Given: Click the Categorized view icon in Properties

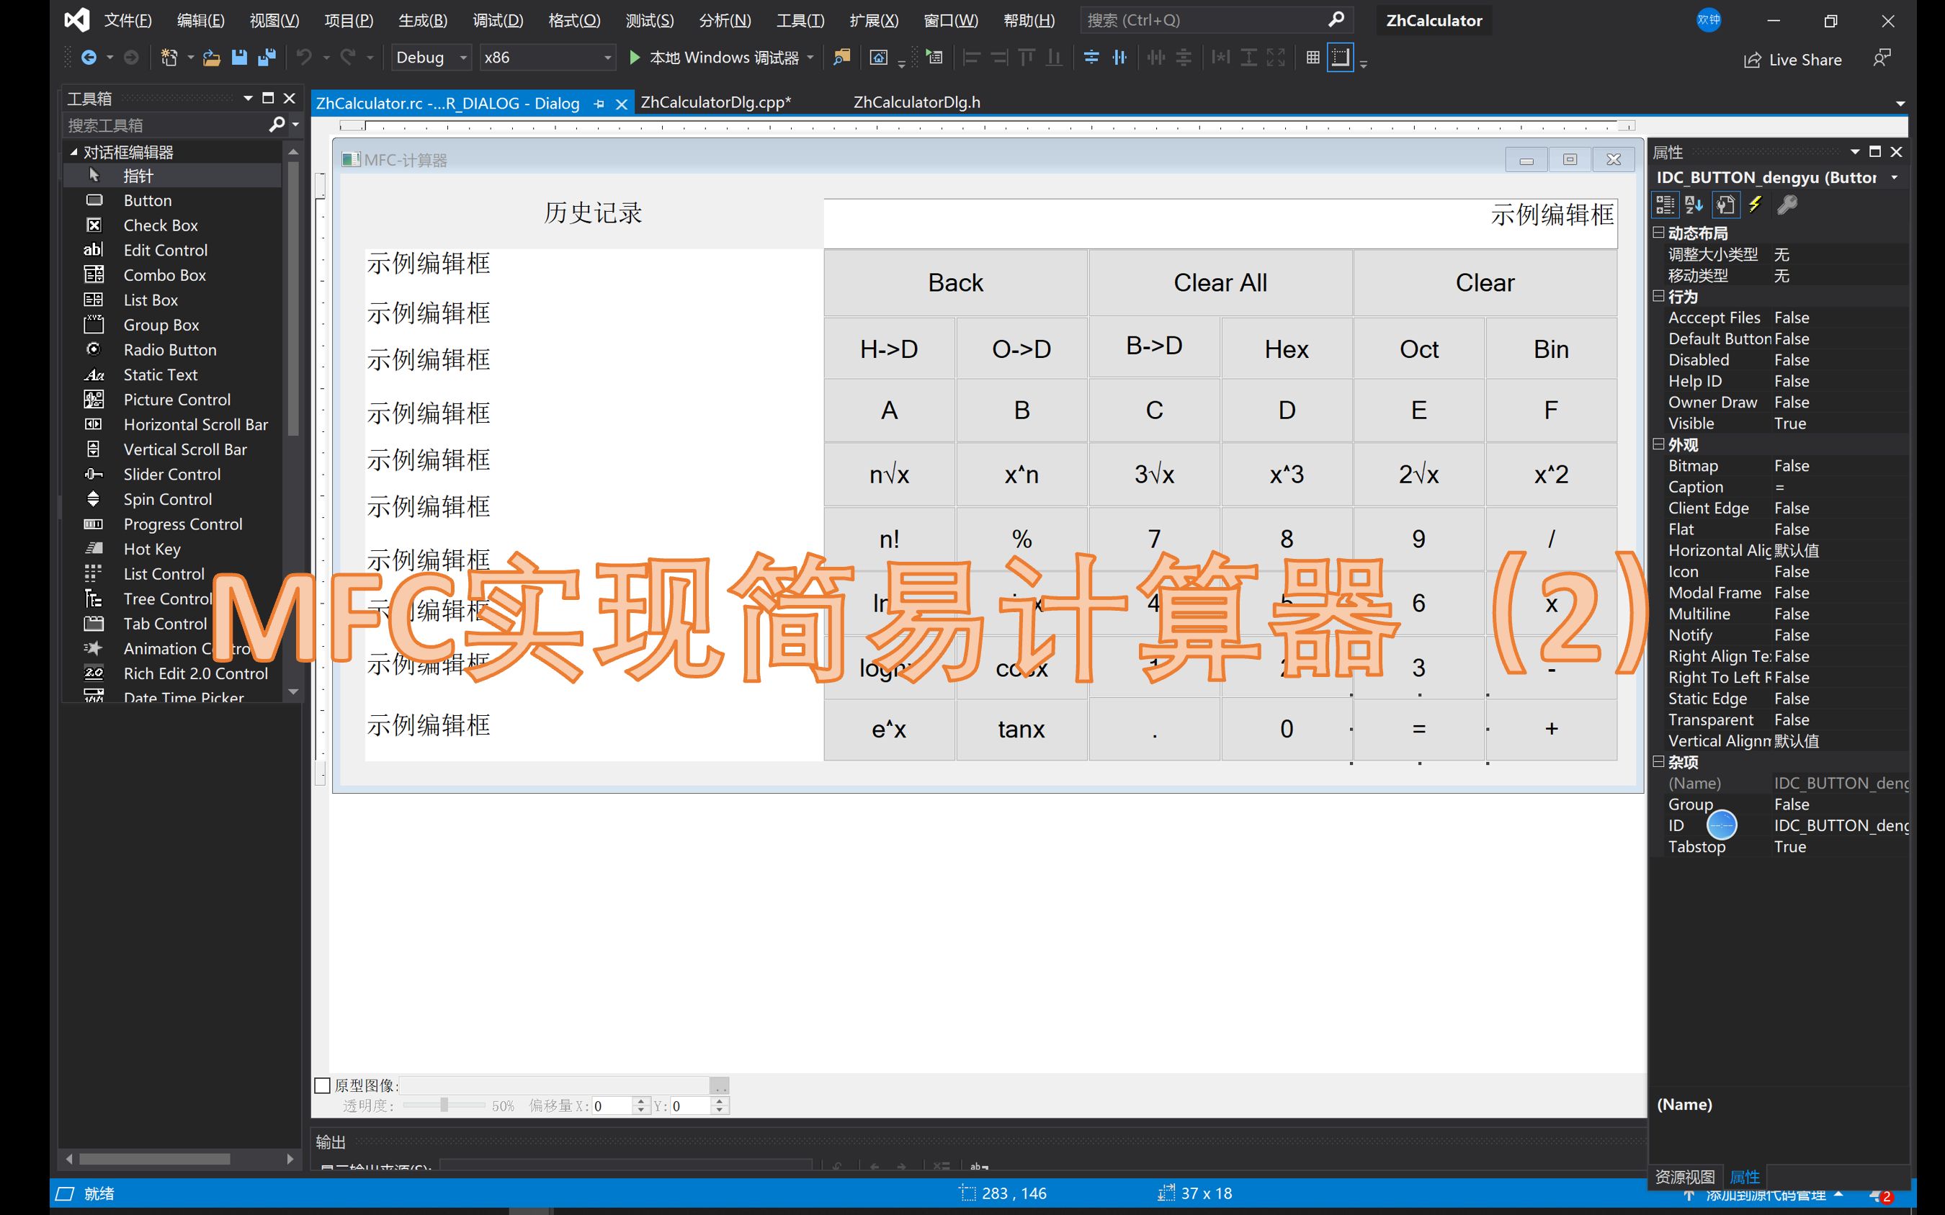Looking at the screenshot, I should tap(1665, 205).
